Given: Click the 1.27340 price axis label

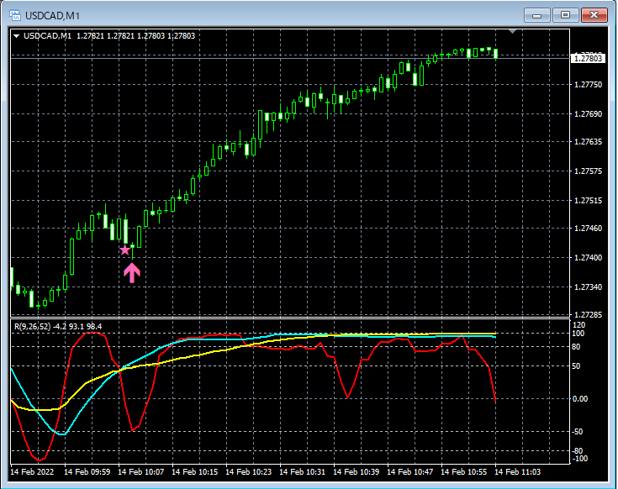Looking at the screenshot, I should [588, 287].
